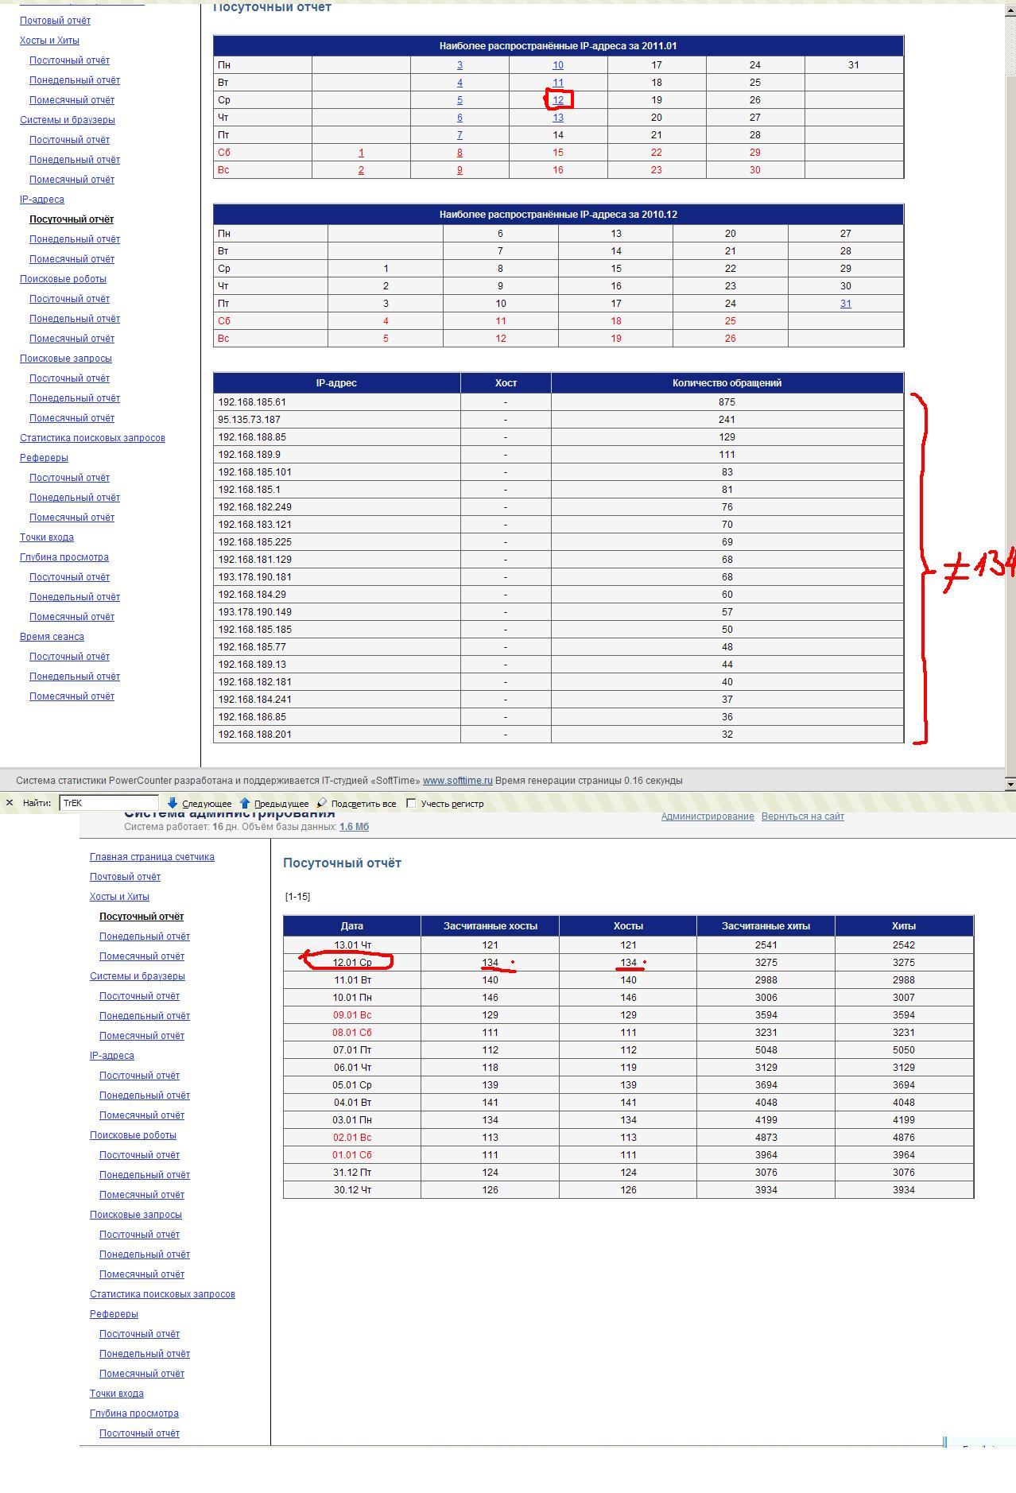The height and width of the screenshot is (1493, 1016).
Task: Click the Предыдущее find-previous arrow button
Action: click(x=273, y=803)
